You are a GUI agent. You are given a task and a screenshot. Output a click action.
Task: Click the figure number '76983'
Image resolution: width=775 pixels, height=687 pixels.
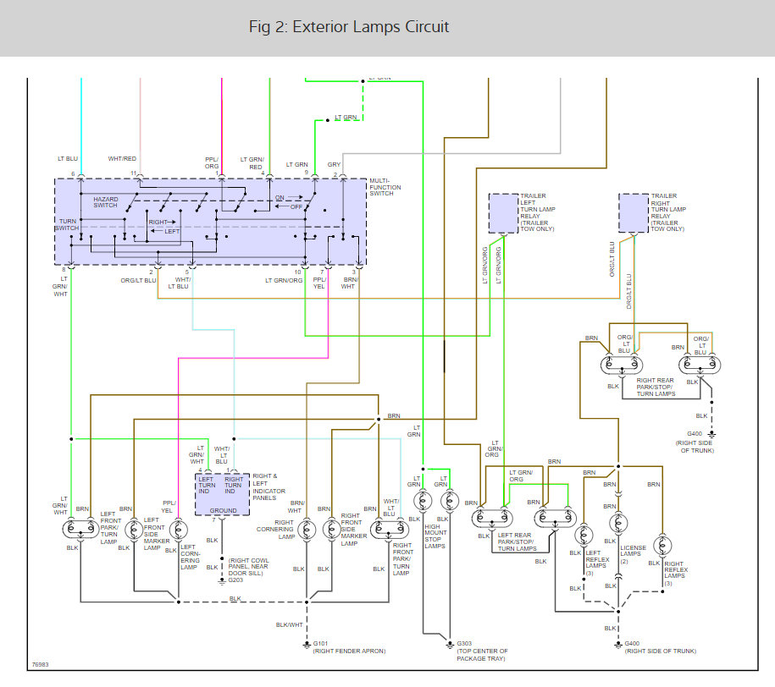coord(41,665)
